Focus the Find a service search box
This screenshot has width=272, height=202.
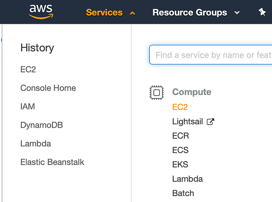tap(210, 55)
